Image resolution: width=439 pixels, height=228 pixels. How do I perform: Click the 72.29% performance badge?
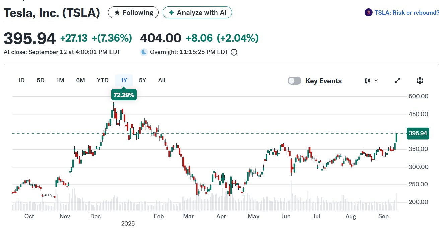coord(124,95)
